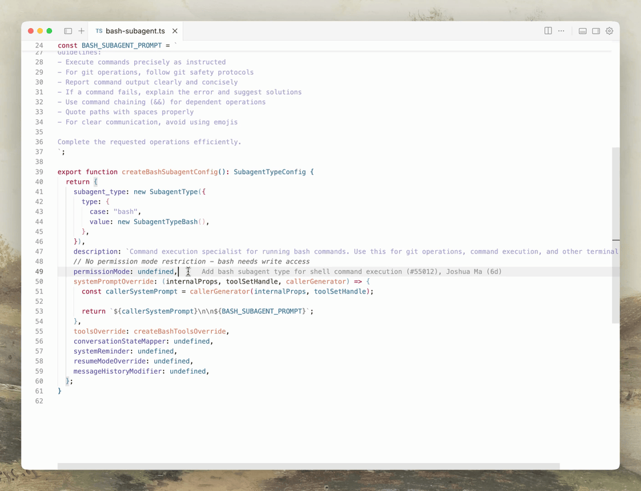This screenshot has width=641, height=491.
Task: Click the plus icon for new tab
Action: pos(81,31)
